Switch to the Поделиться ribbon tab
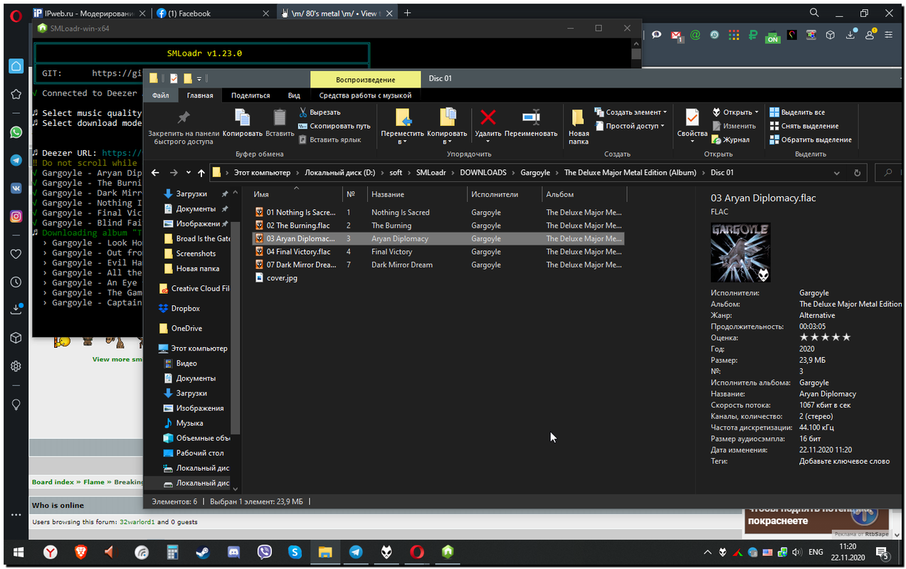Image resolution: width=906 pixels, height=569 pixels. pos(251,95)
